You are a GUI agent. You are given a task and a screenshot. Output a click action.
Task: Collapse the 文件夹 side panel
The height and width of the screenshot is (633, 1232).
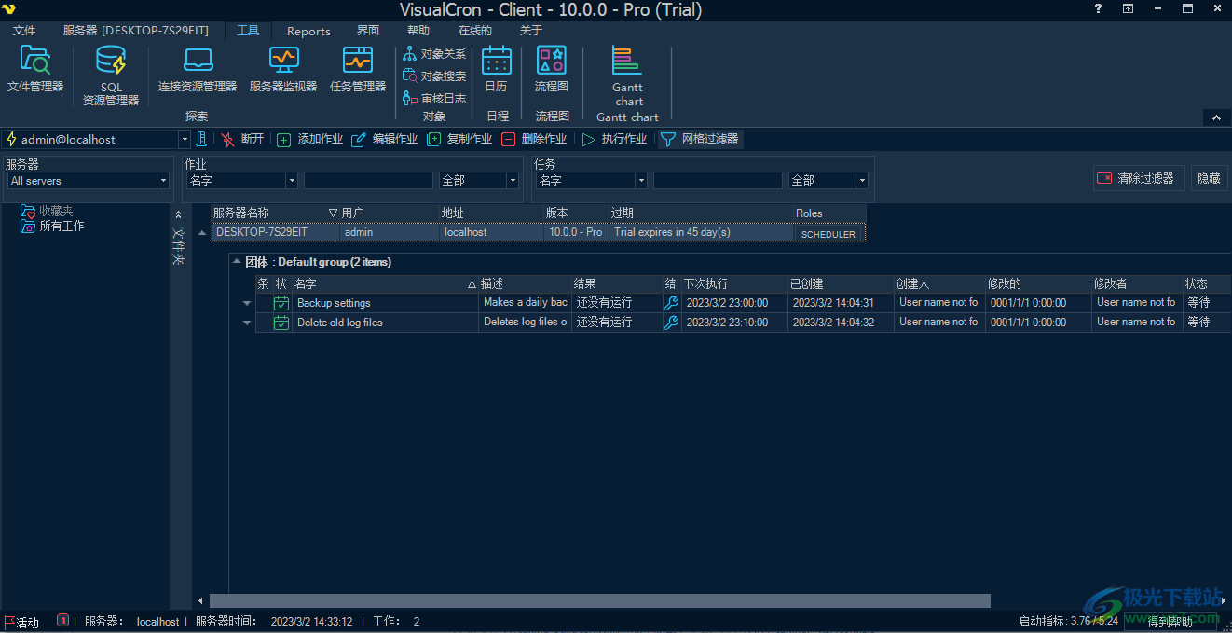pyautogui.click(x=180, y=213)
